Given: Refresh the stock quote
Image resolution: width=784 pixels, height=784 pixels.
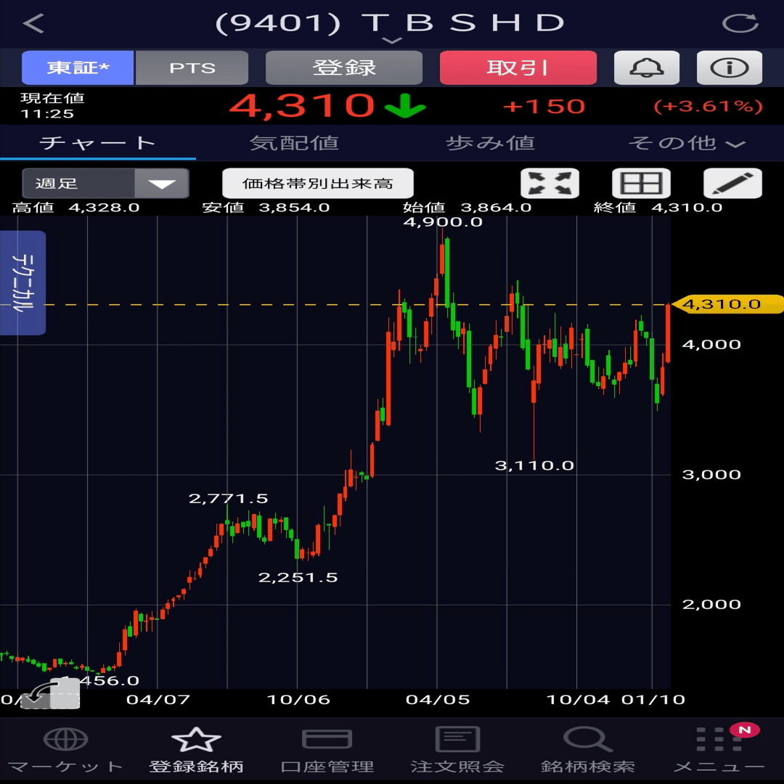Looking at the screenshot, I should [x=740, y=23].
